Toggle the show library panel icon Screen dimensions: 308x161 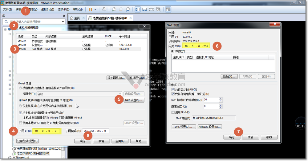click(x=138, y=10)
